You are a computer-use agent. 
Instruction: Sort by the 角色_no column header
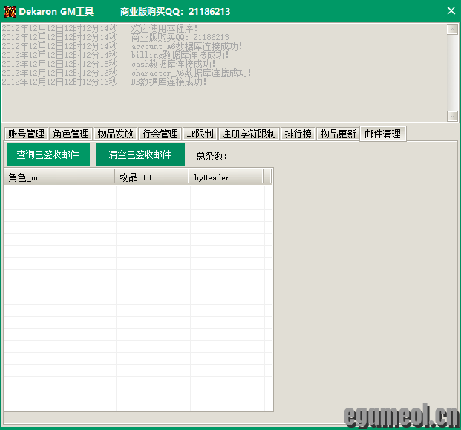(x=59, y=177)
